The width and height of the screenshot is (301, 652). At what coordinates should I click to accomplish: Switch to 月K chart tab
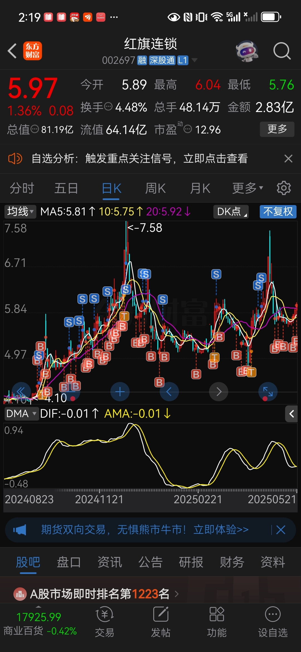(200, 188)
